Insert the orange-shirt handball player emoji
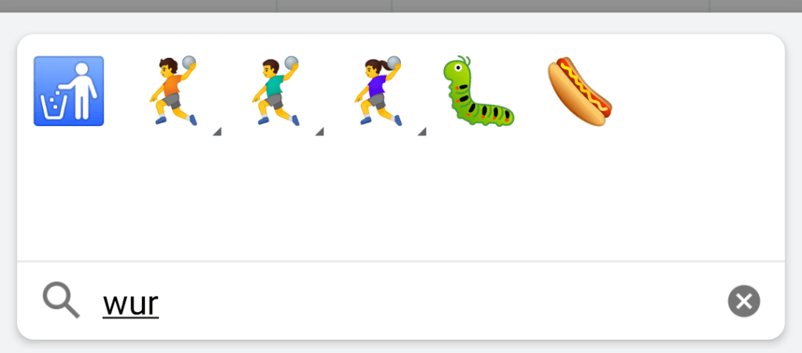 pyautogui.click(x=173, y=91)
